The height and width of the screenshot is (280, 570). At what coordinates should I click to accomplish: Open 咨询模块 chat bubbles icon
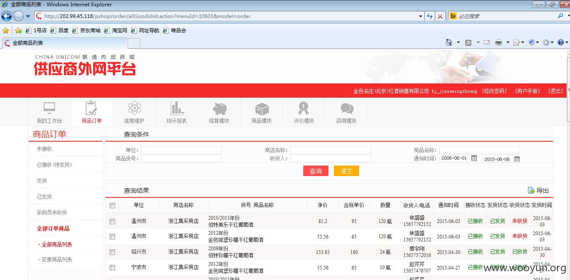[347, 109]
